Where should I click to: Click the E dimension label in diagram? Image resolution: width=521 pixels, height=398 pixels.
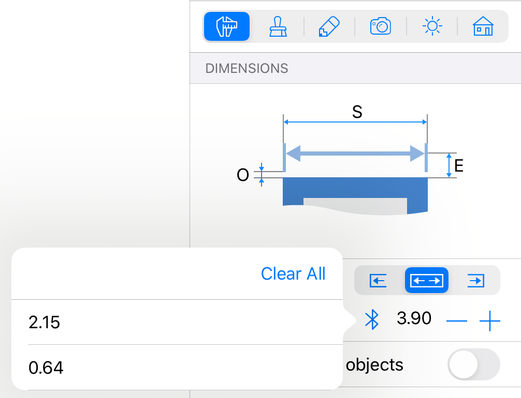458,165
